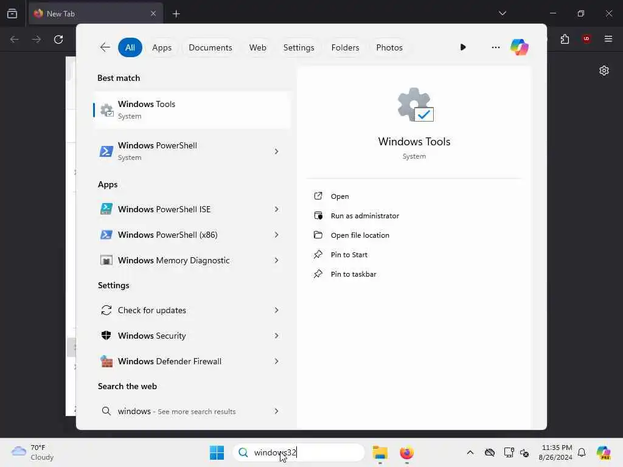
Task: Click the play arrow icon beside filters
Action: pyautogui.click(x=463, y=47)
